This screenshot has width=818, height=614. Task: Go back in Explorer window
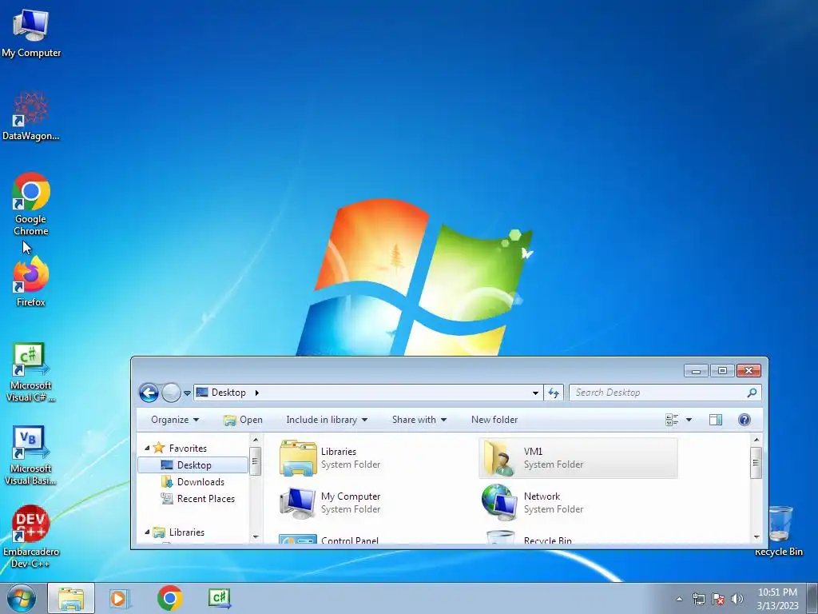pyautogui.click(x=149, y=393)
